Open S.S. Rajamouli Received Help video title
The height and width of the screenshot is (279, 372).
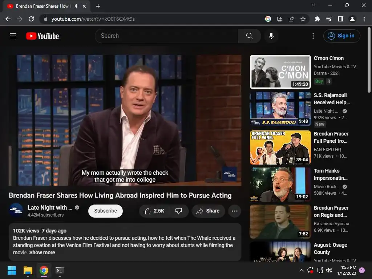332,99
